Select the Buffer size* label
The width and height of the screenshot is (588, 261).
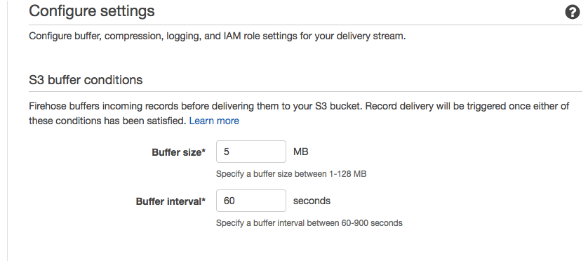click(x=178, y=152)
